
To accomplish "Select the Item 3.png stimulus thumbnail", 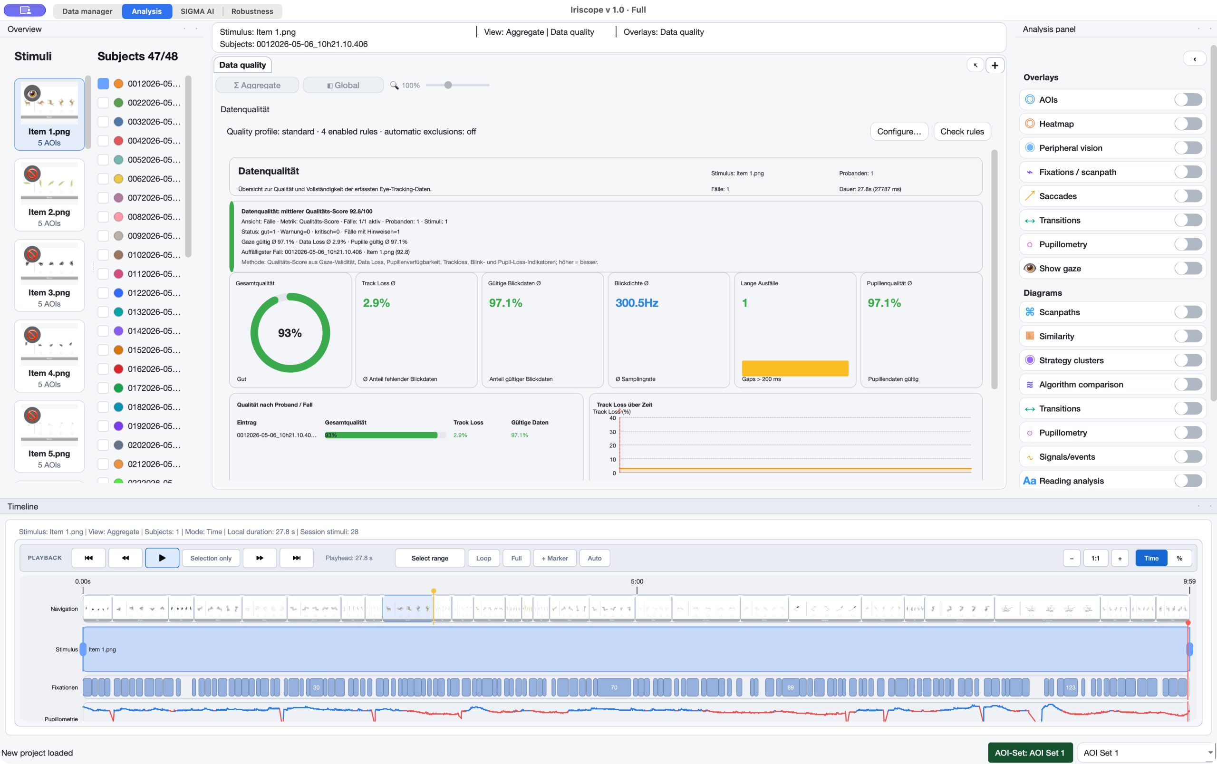I will point(49,275).
